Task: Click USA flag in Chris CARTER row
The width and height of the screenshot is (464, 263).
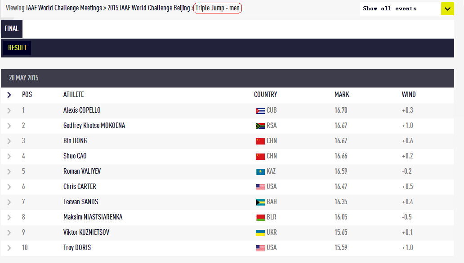Action: (260, 187)
